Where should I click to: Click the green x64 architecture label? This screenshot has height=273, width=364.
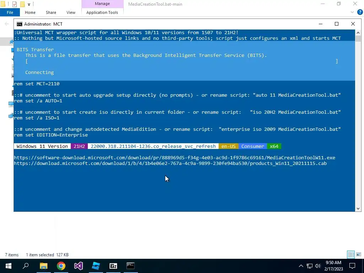274,146
